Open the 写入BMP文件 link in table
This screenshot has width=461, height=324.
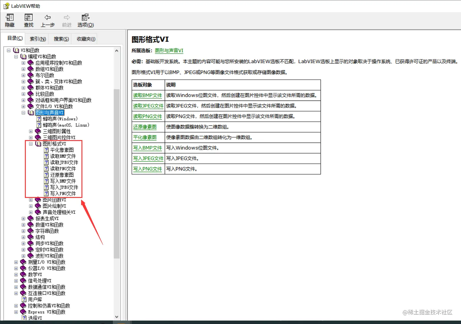pos(148,148)
